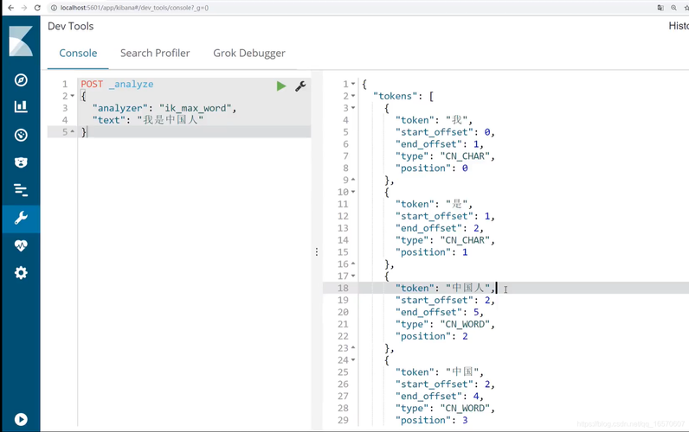Collapse token object fold on line 24

(353, 360)
